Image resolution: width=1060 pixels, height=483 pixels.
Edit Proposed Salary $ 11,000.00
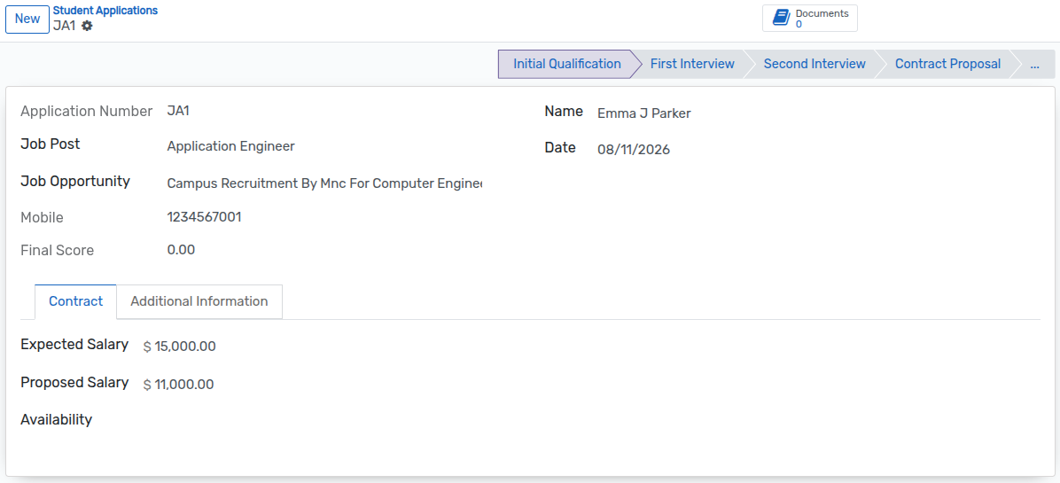[179, 385]
